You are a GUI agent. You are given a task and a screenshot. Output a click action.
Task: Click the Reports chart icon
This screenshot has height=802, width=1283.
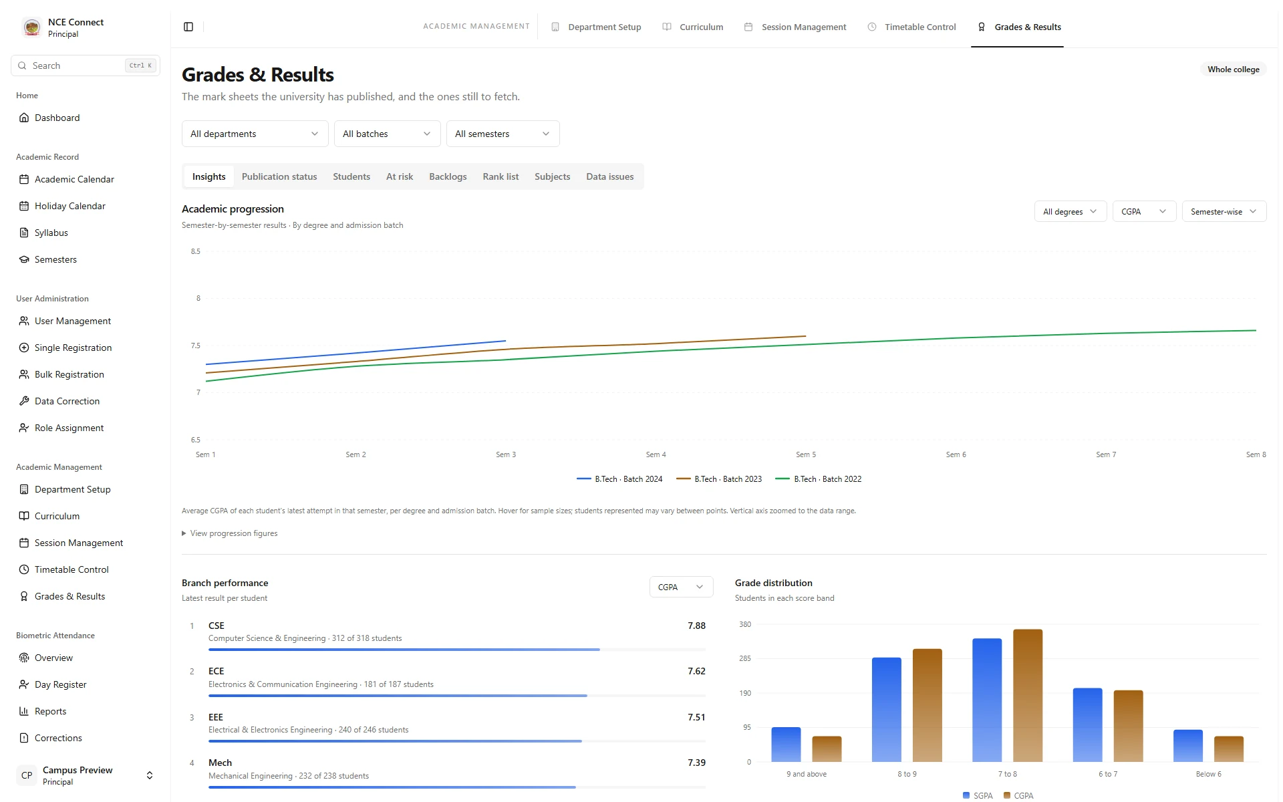24,711
